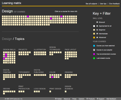Open the See all subjects link
Screen dimensions: 121x100
[x=91, y=4]
